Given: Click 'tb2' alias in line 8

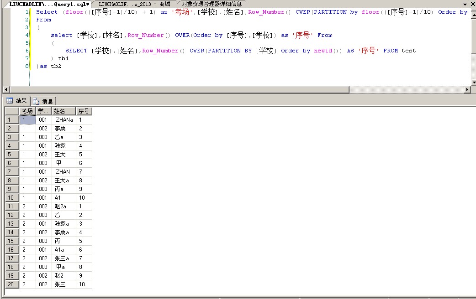Looking at the screenshot, I should pos(56,66).
